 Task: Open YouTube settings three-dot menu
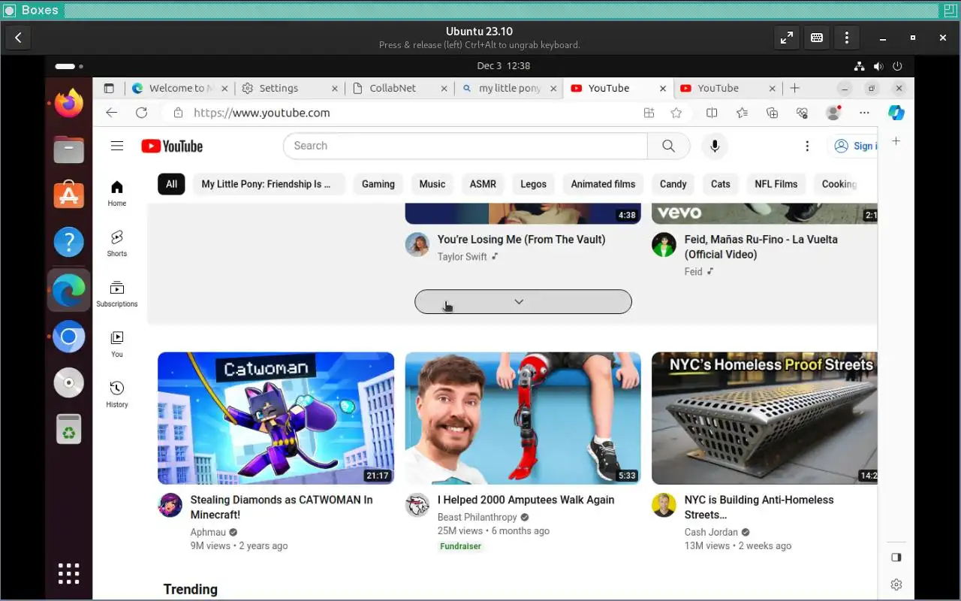pyautogui.click(x=807, y=146)
